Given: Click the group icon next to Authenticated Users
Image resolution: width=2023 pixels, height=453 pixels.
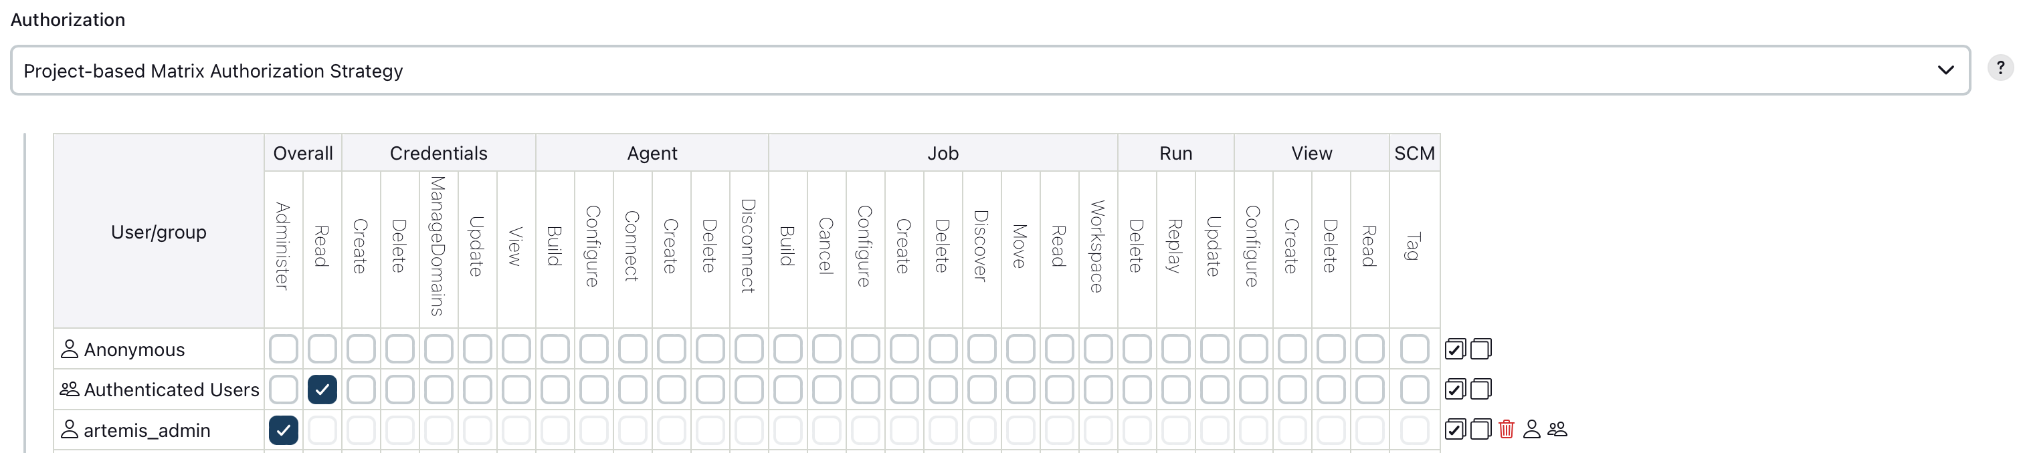Looking at the screenshot, I should [x=68, y=389].
